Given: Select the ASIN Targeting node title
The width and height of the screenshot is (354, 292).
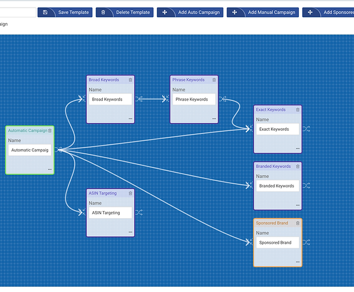Looking at the screenshot, I should click(103, 193).
